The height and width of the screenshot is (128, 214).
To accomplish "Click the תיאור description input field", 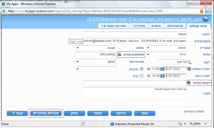I will pos(135,34).
